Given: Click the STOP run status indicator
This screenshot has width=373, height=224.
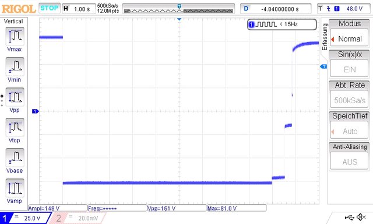Looking at the screenshot, I should tap(50, 8).
